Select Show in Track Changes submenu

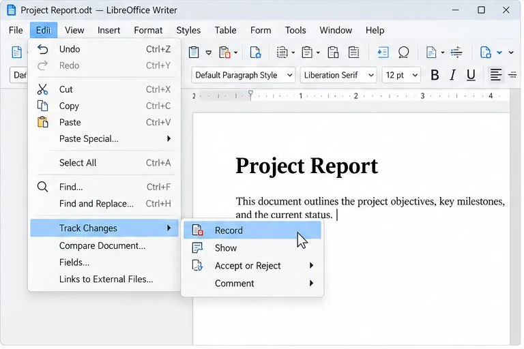tap(252, 248)
